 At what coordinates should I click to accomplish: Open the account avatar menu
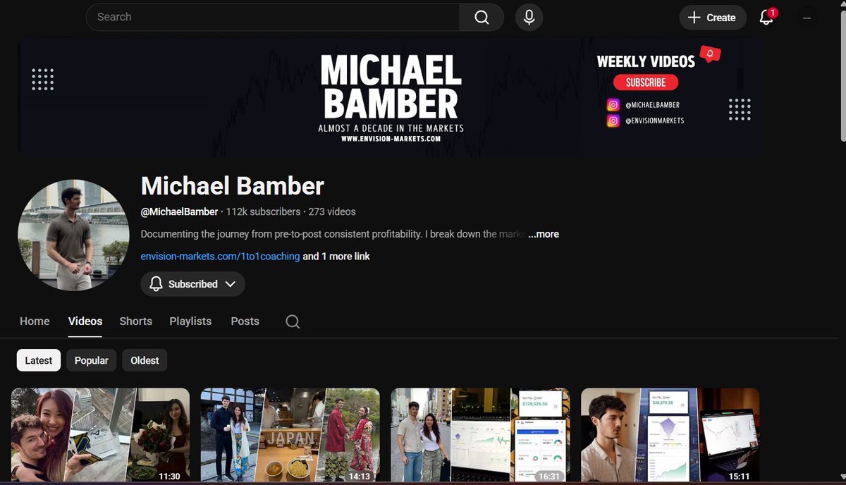[807, 17]
